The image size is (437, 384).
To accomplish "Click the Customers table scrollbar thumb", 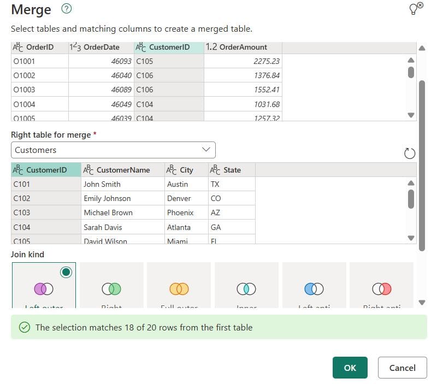I will click(x=411, y=199).
